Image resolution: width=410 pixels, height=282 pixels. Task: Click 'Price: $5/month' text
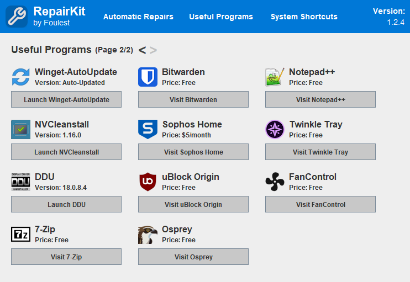[x=186, y=135]
